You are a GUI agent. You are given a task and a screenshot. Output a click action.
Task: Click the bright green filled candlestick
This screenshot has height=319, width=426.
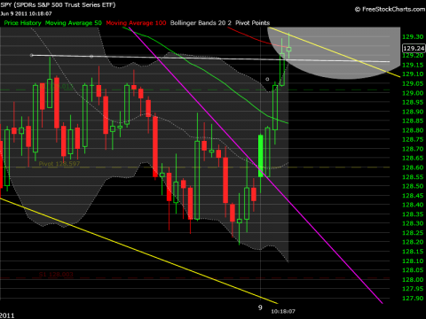(261, 156)
